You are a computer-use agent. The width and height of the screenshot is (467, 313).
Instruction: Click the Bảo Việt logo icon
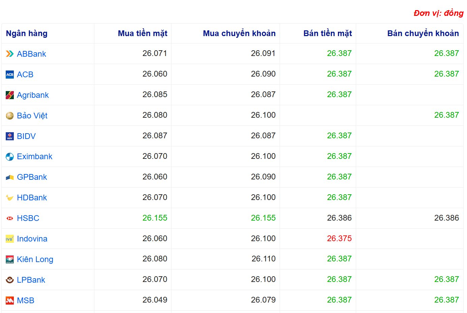point(10,116)
